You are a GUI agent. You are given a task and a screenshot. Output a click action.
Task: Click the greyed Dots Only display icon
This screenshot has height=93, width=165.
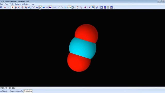tap(47, 7)
